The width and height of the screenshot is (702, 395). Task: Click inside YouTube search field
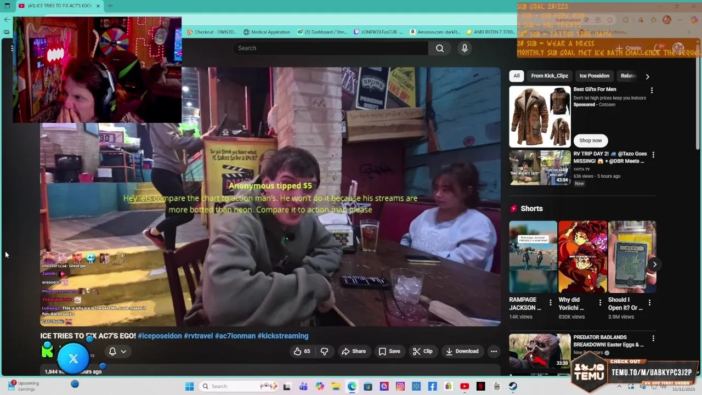tap(331, 48)
